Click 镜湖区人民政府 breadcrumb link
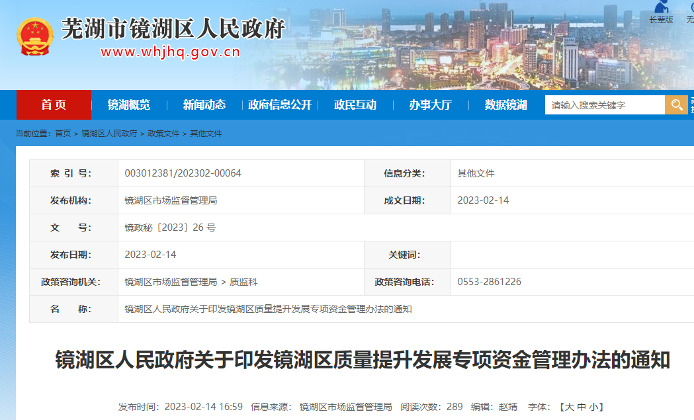 (x=109, y=133)
